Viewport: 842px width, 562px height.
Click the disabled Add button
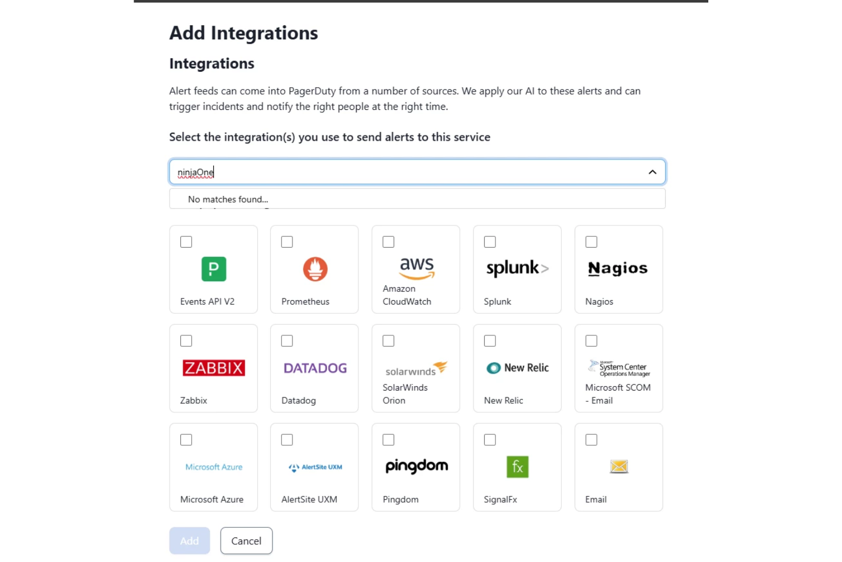pos(189,541)
